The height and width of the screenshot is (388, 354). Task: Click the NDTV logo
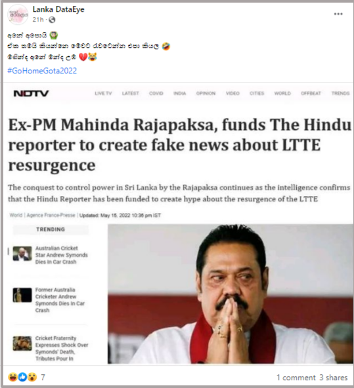[x=31, y=93]
